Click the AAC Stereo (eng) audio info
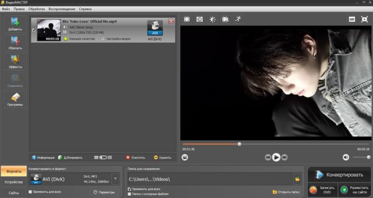The height and width of the screenshot is (198, 373). [81, 28]
